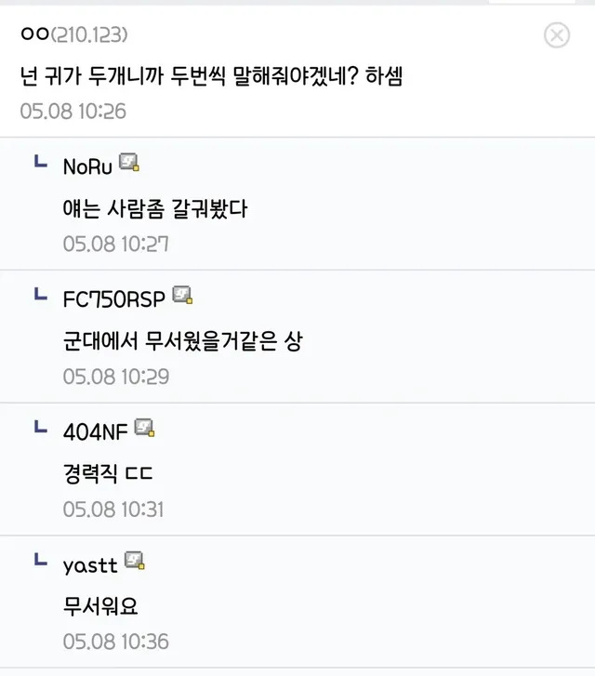Viewport: 595px width, 676px height.
Task: Select the yastt nickname
Action: coord(89,564)
